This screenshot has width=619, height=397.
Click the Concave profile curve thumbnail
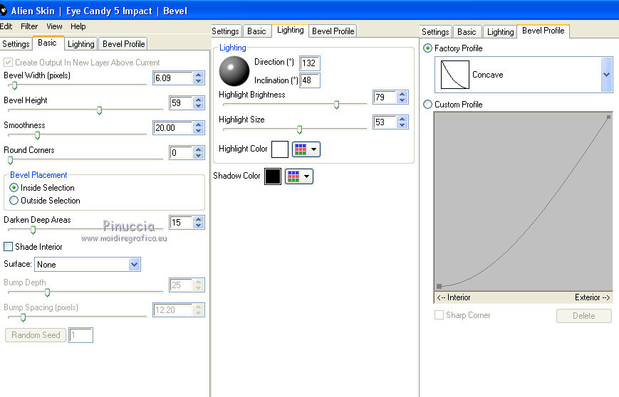coord(454,75)
